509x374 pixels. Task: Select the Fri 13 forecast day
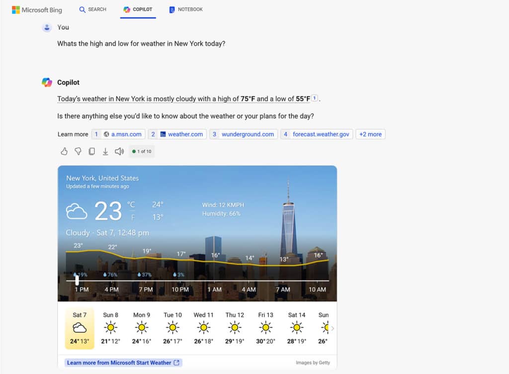click(x=265, y=328)
